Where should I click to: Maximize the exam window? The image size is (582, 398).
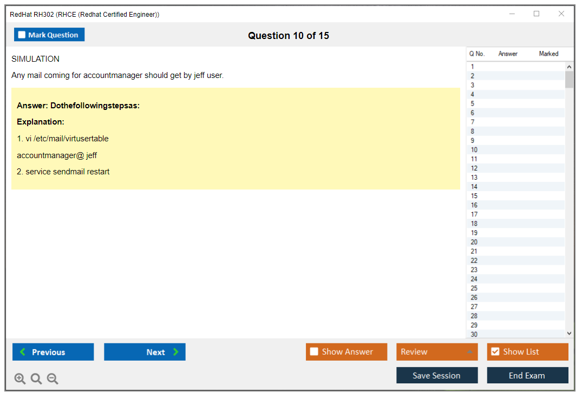[x=537, y=14]
